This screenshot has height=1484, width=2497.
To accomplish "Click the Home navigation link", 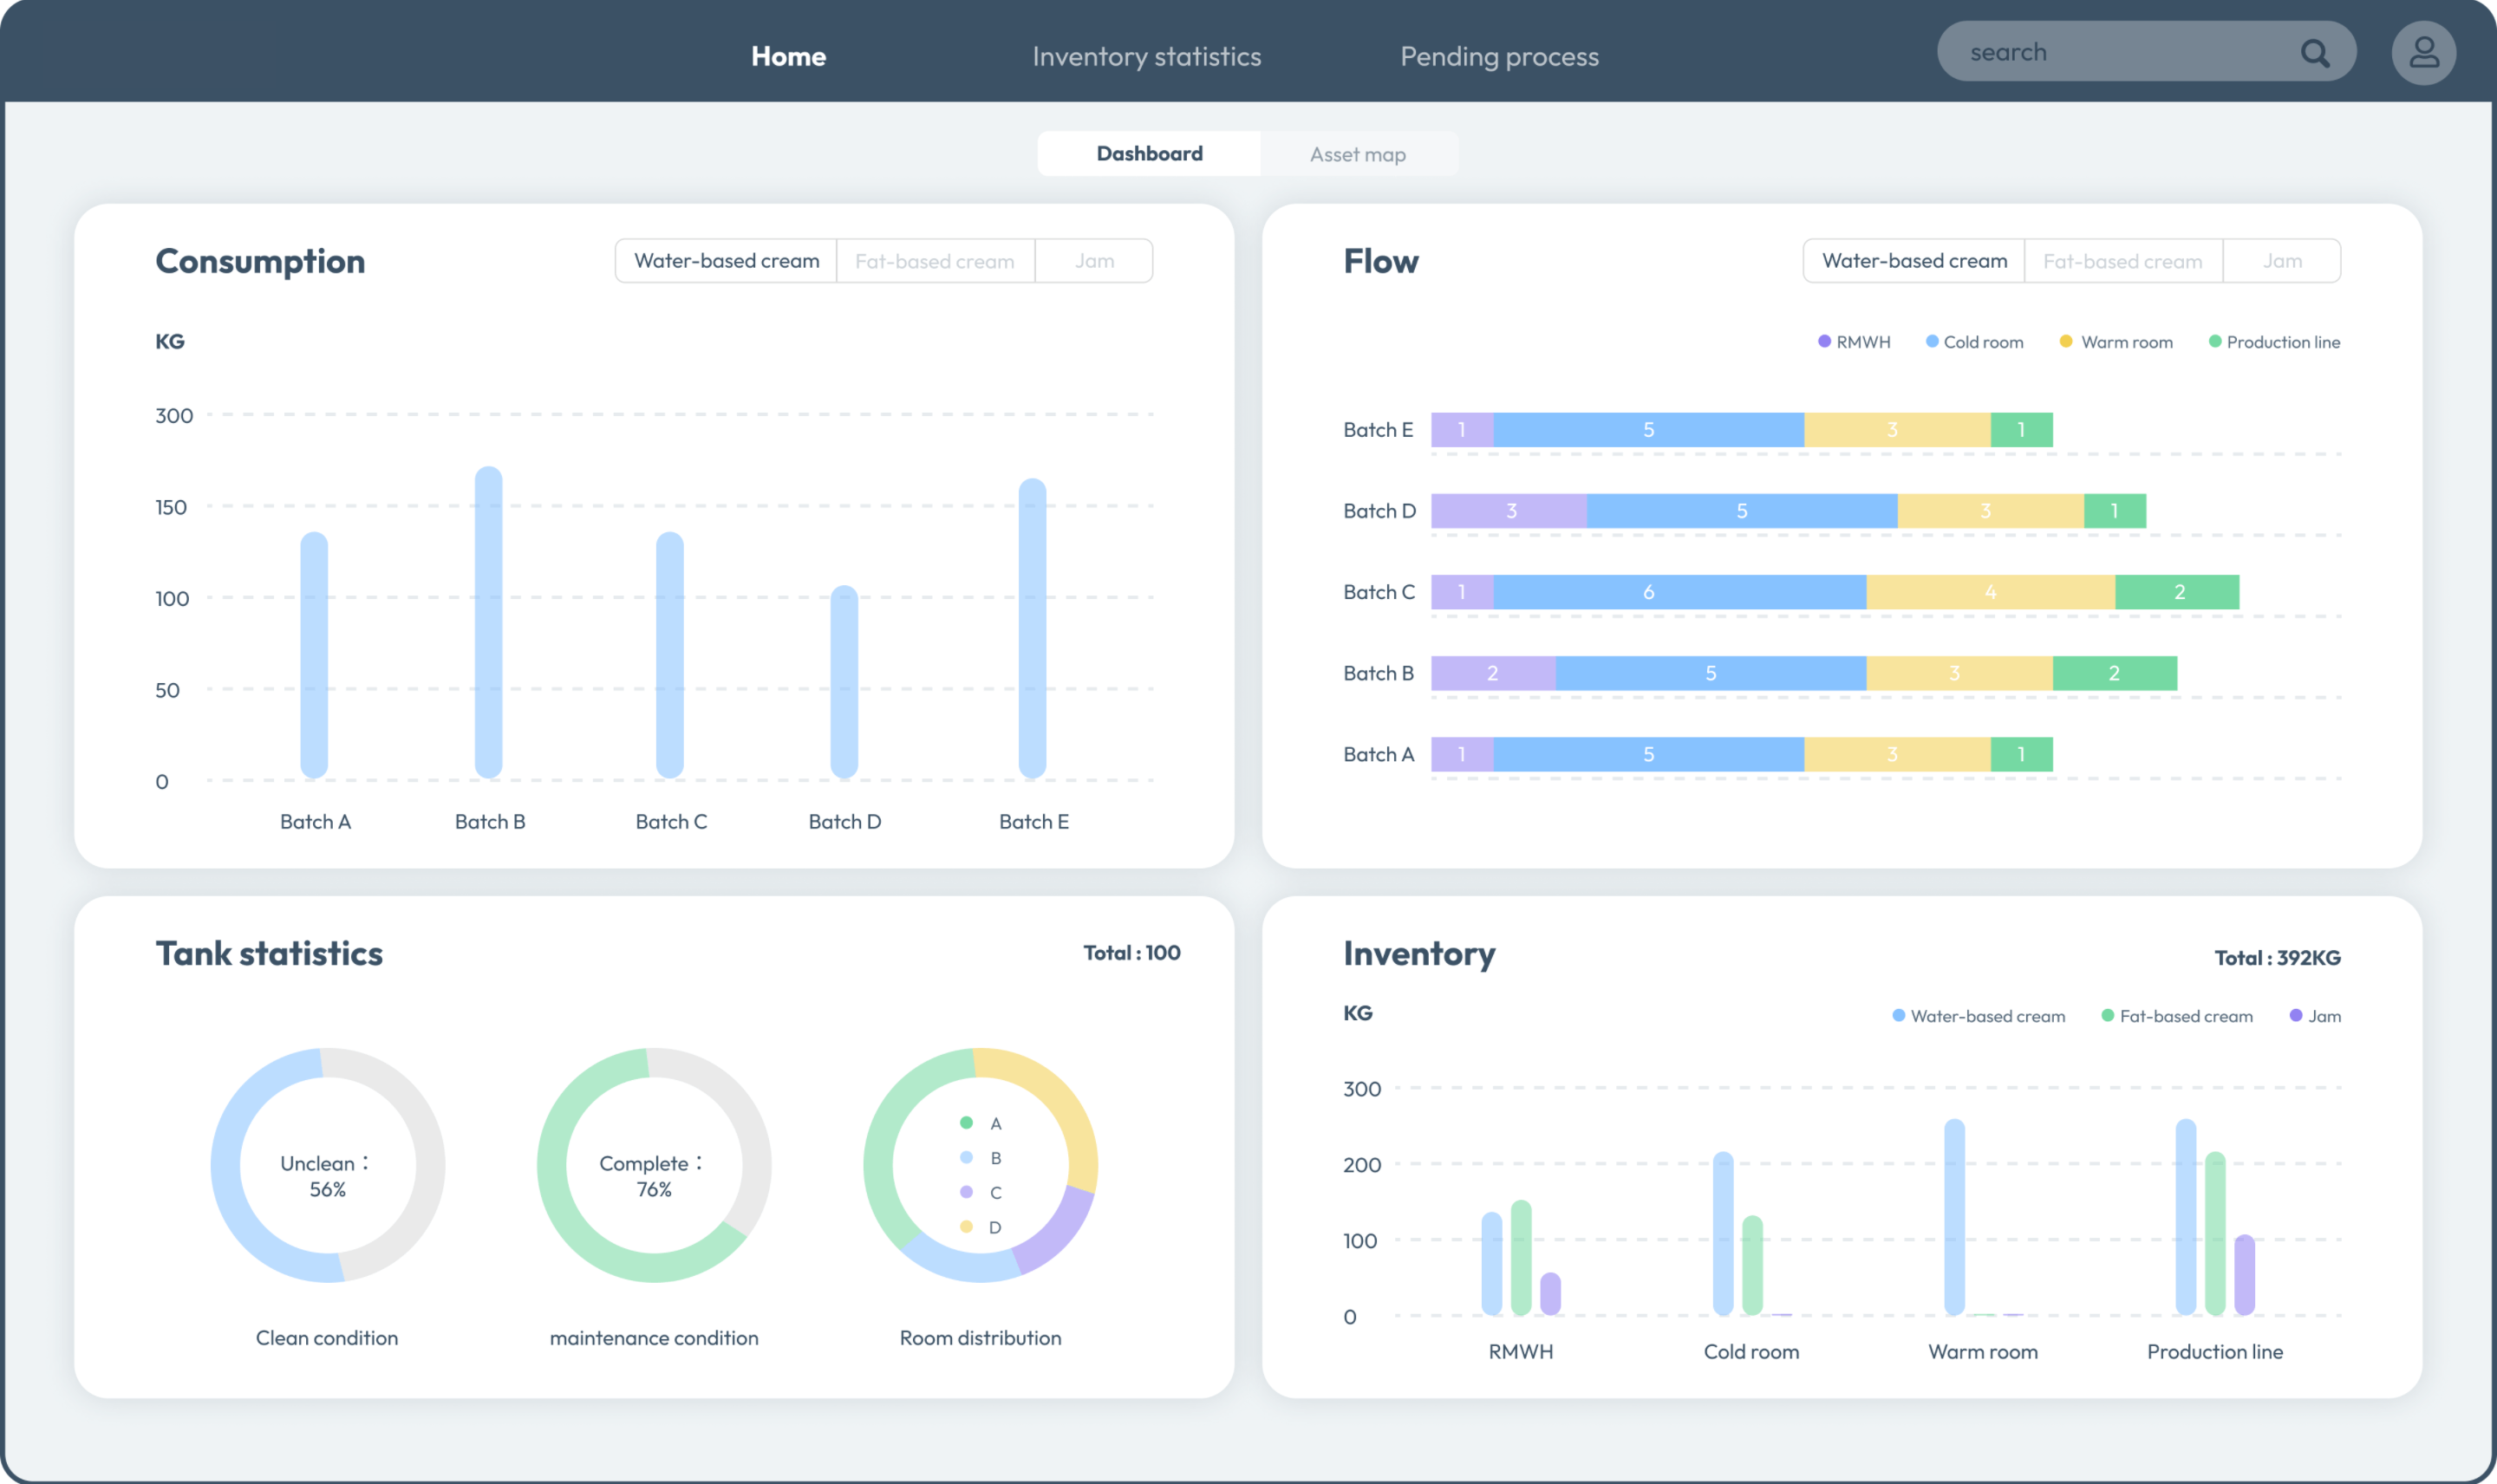I will coord(788,56).
